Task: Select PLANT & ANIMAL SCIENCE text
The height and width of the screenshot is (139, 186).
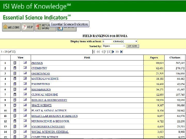Action: tap(49, 111)
